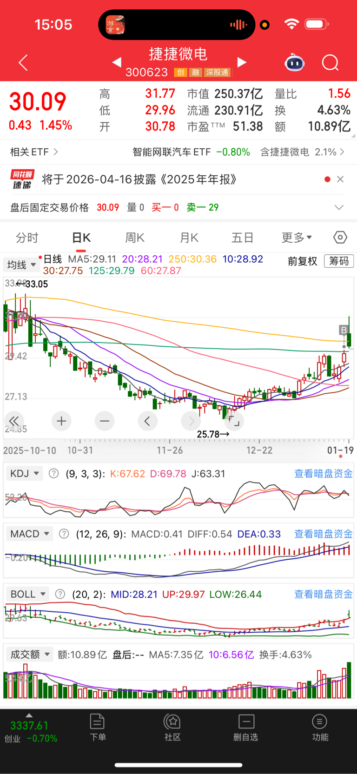Enter fullscreen chart mode icon
Image resolution: width=357 pixels, height=774 pixels.
point(234,421)
